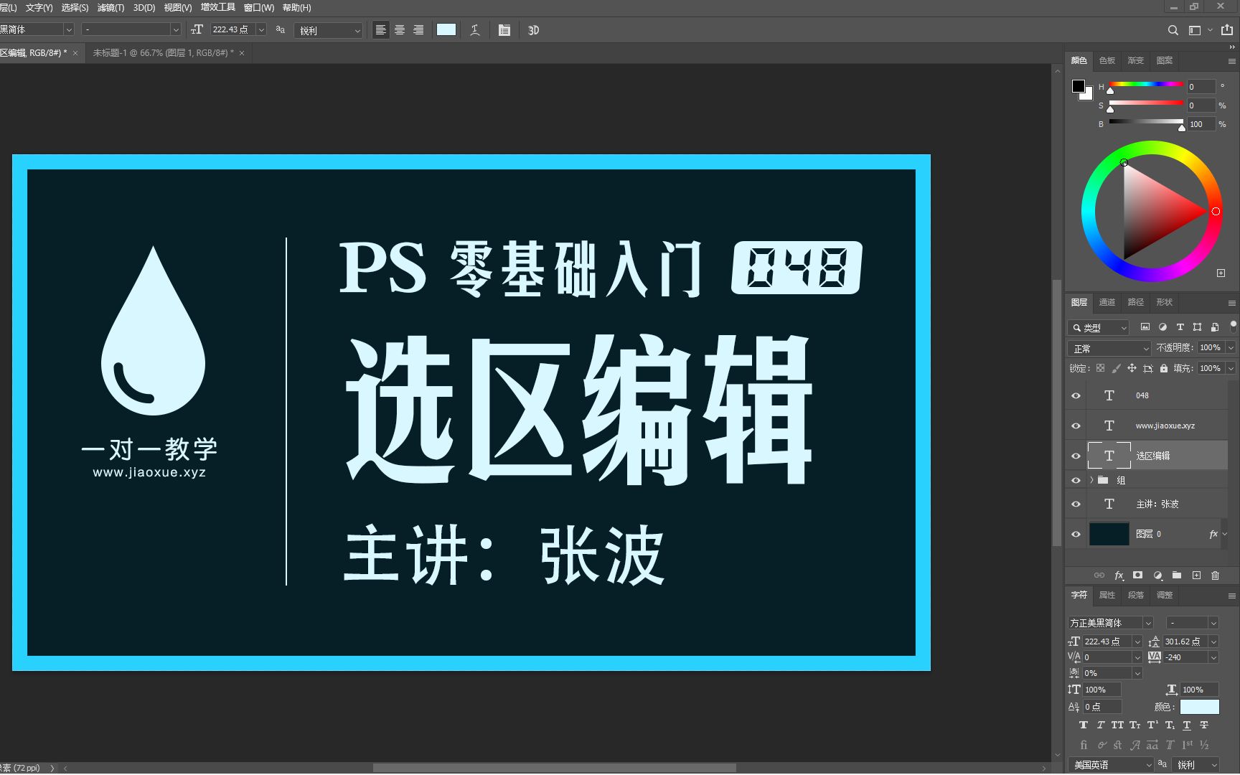Toggle faux italic in Character panel
1240x775 pixels.
point(1100,725)
